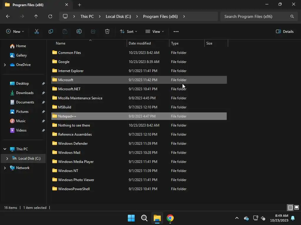This screenshot has height=225, width=301.
Task: Expand Local Disk (C:) tree node
Action: tap(7, 158)
